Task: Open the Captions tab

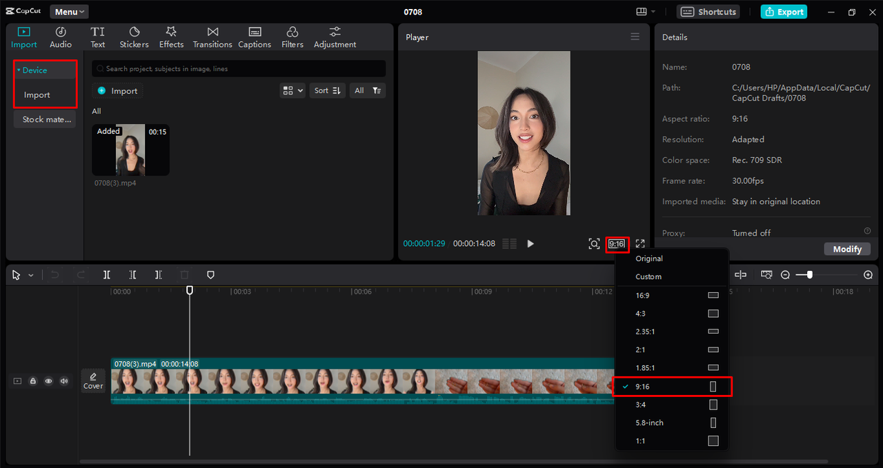Action: point(255,37)
